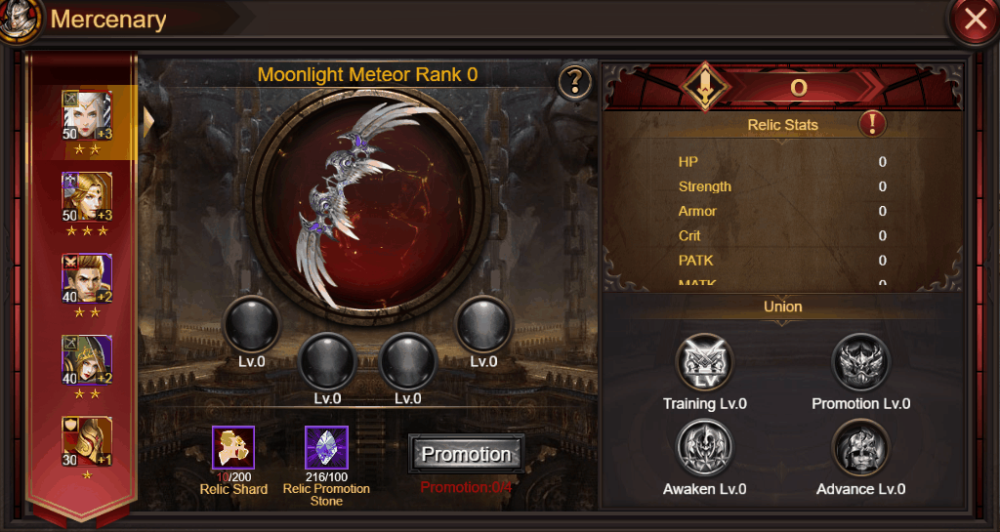Click the Moonlight Meteor relic weapon image
The image size is (1000, 532).
(x=367, y=205)
